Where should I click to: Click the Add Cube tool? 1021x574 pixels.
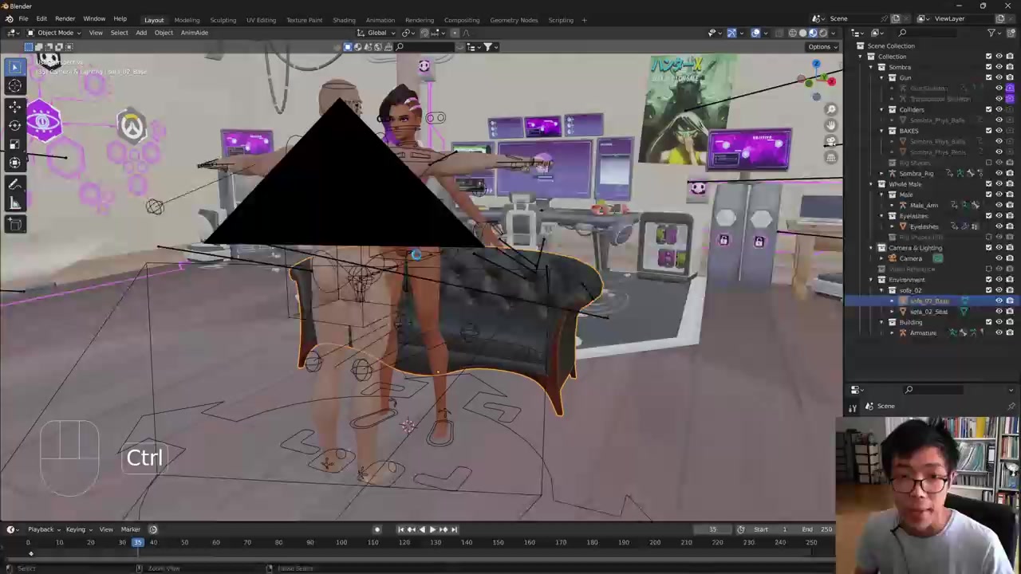click(x=14, y=225)
